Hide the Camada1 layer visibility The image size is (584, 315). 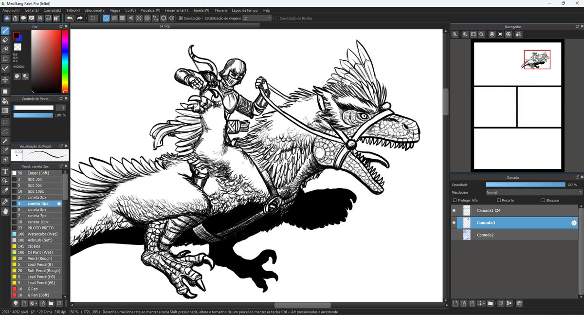click(454, 210)
